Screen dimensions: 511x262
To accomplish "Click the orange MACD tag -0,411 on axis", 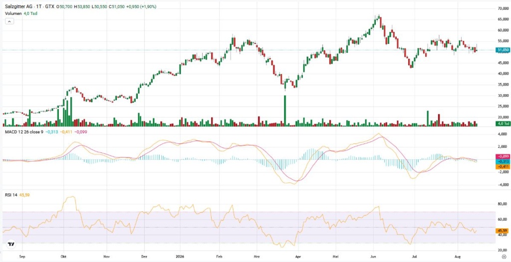I will click(x=502, y=167).
